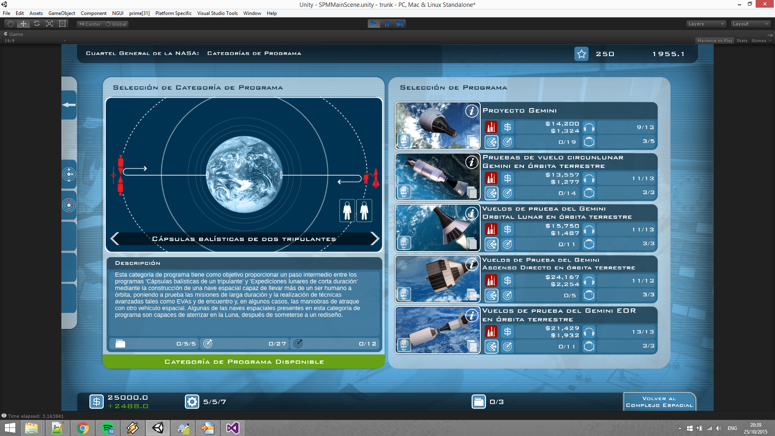775x436 pixels.
Task: Open the Gizmos dropdown arrow
Action: [770, 41]
